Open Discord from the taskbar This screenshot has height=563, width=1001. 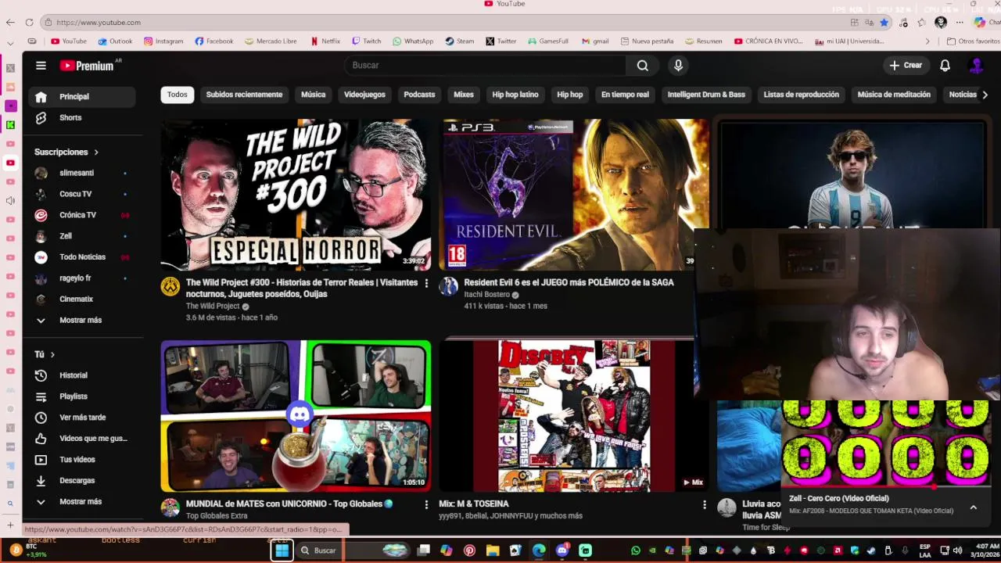click(x=561, y=550)
